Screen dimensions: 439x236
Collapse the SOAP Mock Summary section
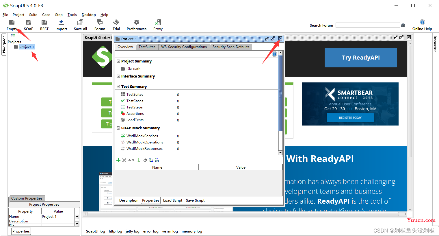pyautogui.click(x=118, y=128)
